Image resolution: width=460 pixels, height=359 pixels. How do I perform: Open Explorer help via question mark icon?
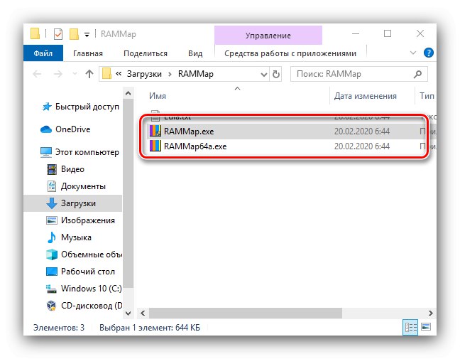pyautogui.click(x=429, y=53)
